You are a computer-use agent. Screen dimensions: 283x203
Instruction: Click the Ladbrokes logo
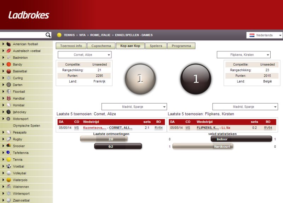(x=29, y=15)
